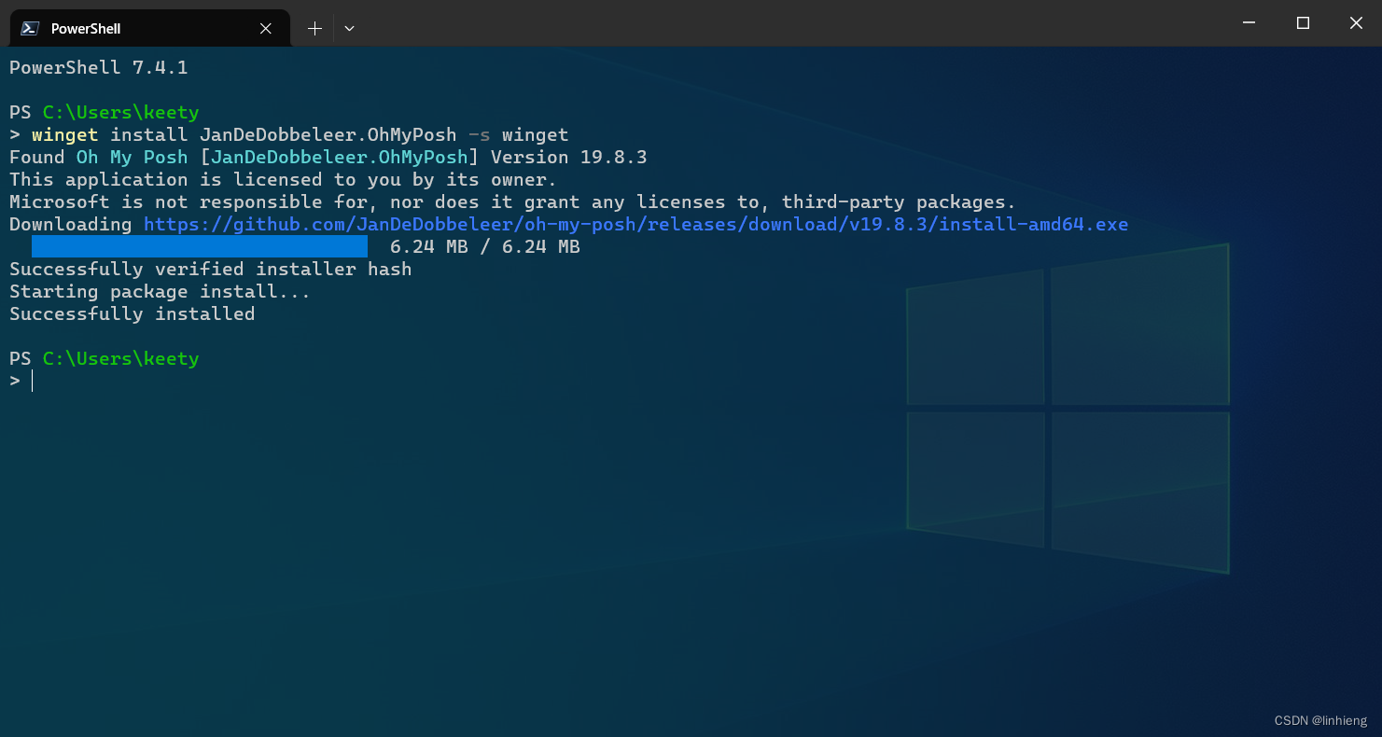Click 'Microsoft is not responsible for' line

coord(513,202)
